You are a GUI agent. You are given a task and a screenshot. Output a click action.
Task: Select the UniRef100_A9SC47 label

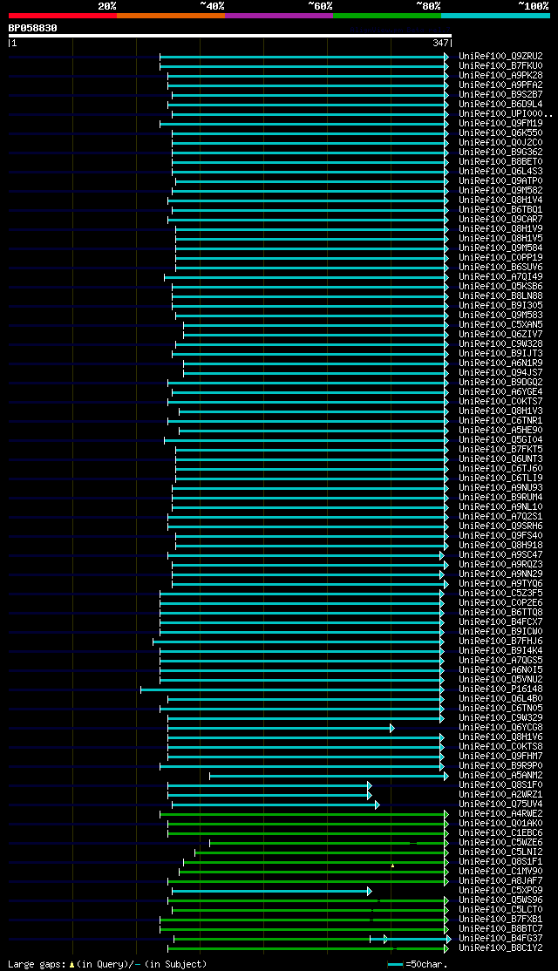(x=500, y=555)
